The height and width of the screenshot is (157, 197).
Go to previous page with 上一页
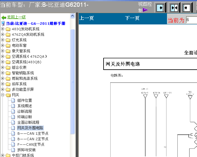(x=87, y=18)
